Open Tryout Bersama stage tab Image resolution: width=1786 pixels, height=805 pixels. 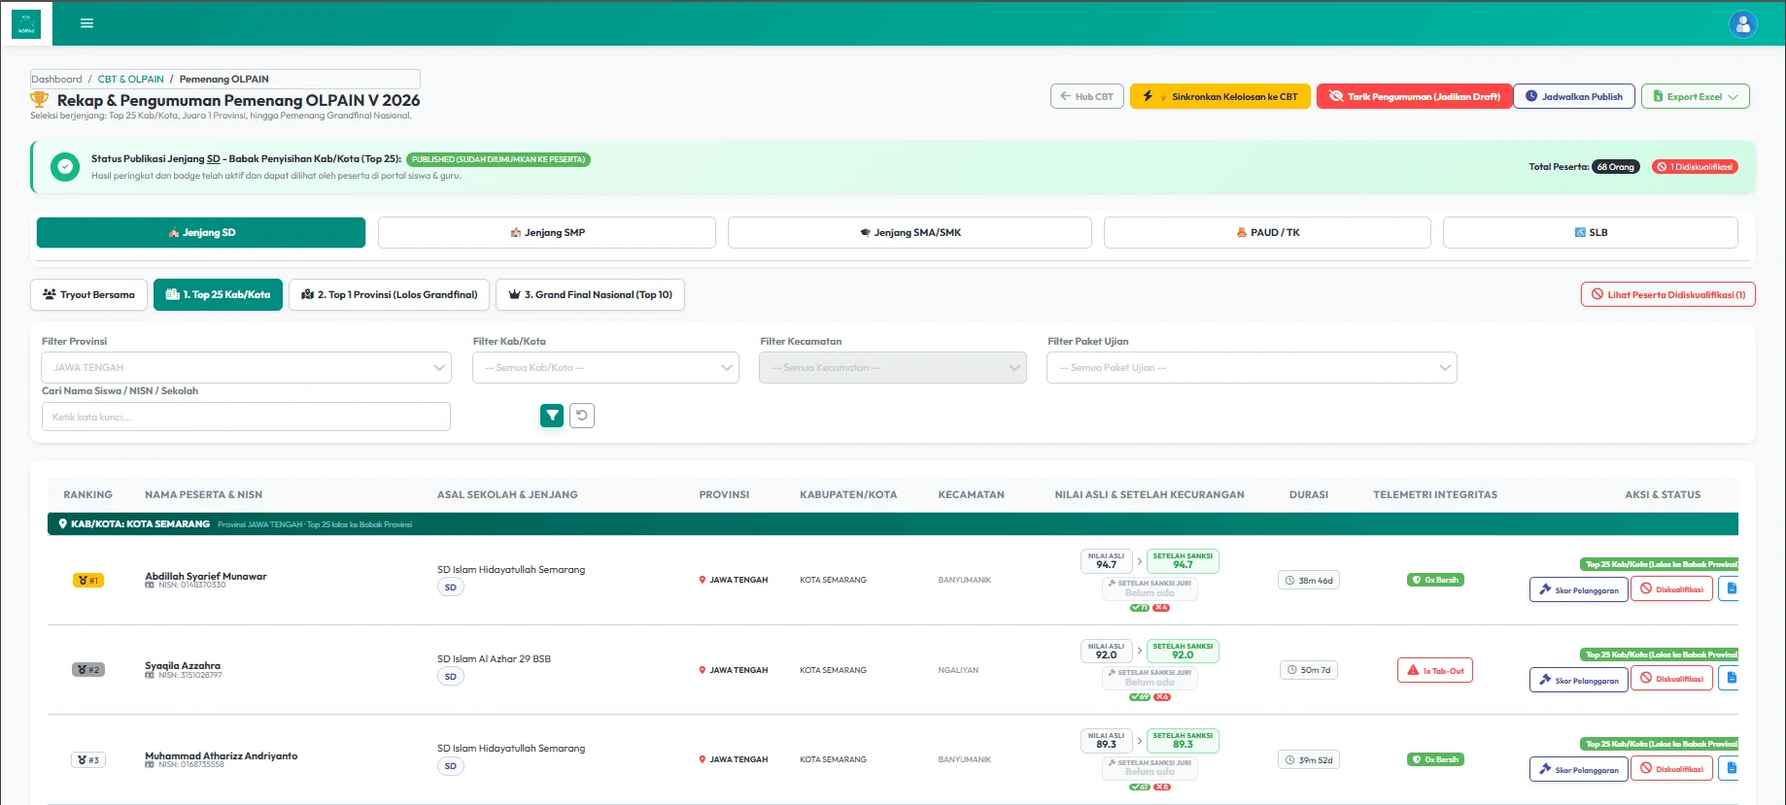pyautogui.click(x=89, y=295)
